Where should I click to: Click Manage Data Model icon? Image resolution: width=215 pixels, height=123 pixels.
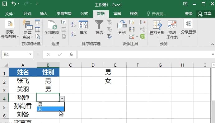point(143,36)
